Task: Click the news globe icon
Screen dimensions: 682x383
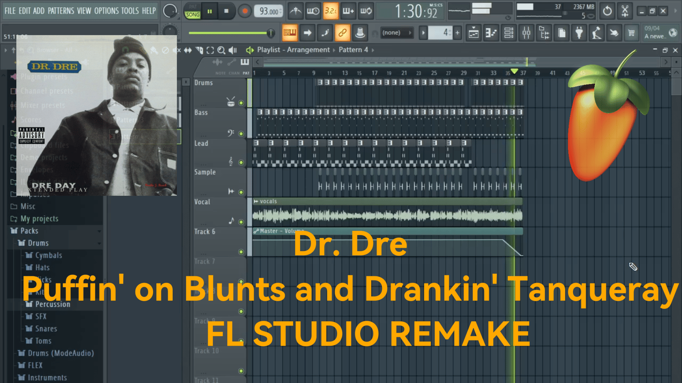Action: tap(673, 33)
